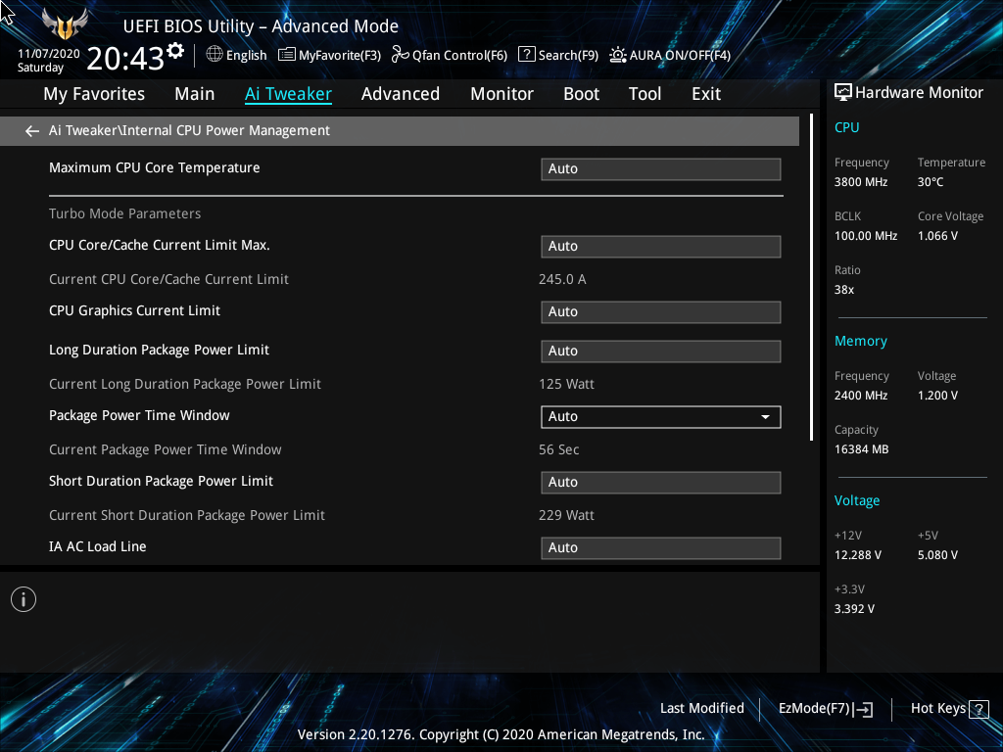Click the Ratio 38x value
The width and height of the screenshot is (1003, 752).
point(844,290)
